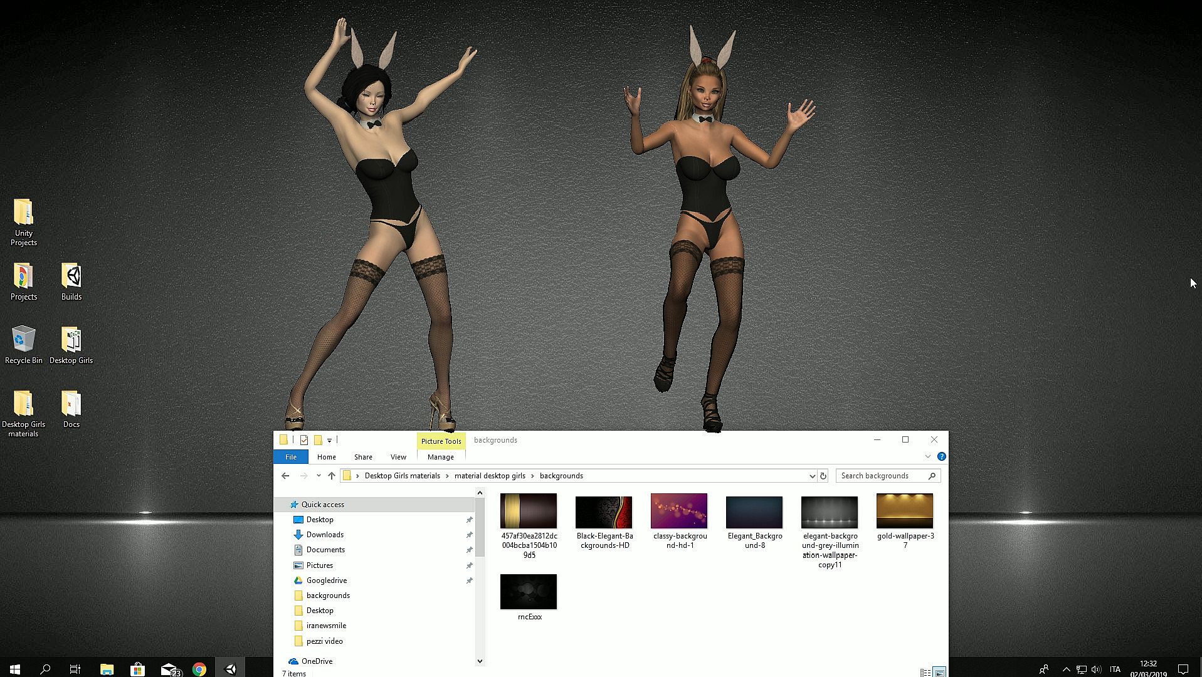
Task: Expand the address bar history dropdown
Action: (x=812, y=476)
